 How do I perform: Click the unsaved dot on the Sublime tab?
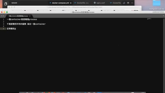30,16
